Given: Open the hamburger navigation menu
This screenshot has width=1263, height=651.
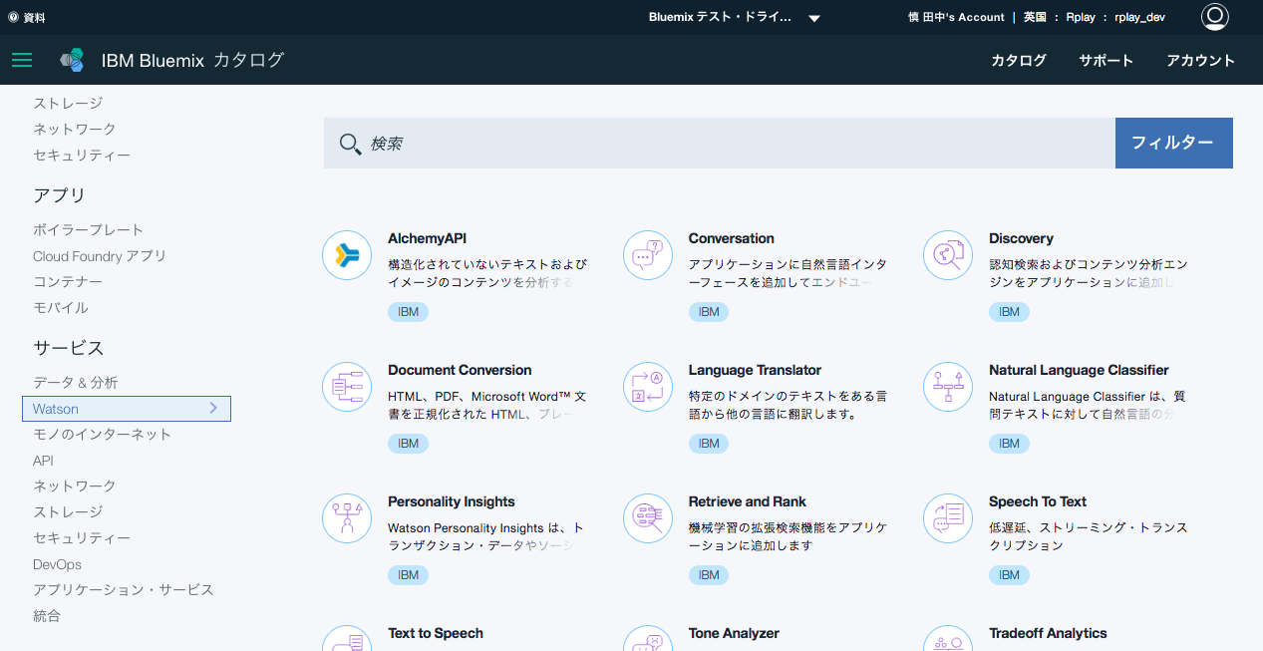Looking at the screenshot, I should coord(22,60).
